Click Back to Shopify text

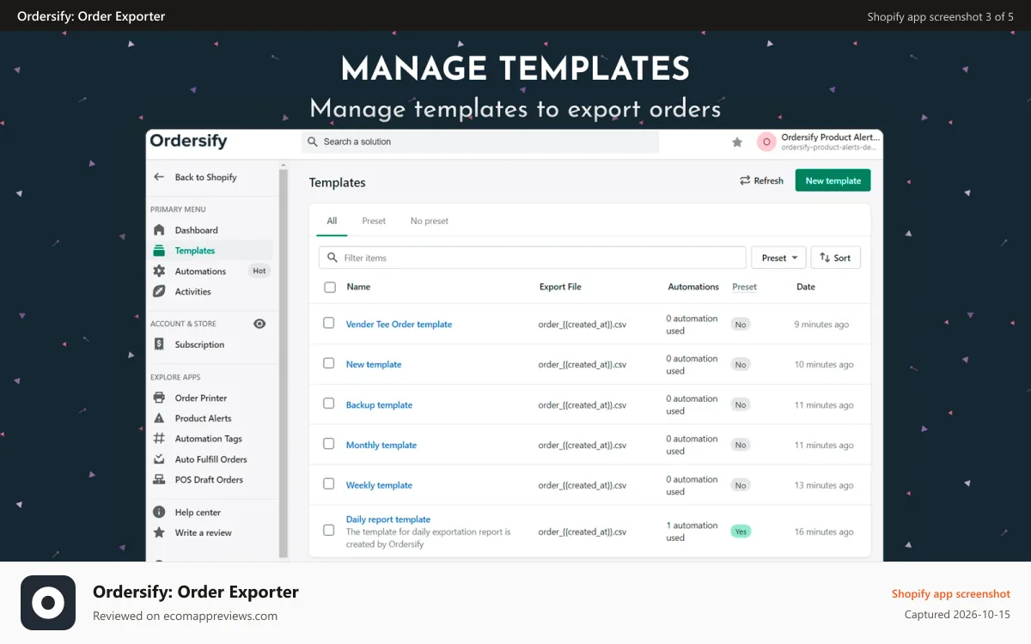click(205, 177)
